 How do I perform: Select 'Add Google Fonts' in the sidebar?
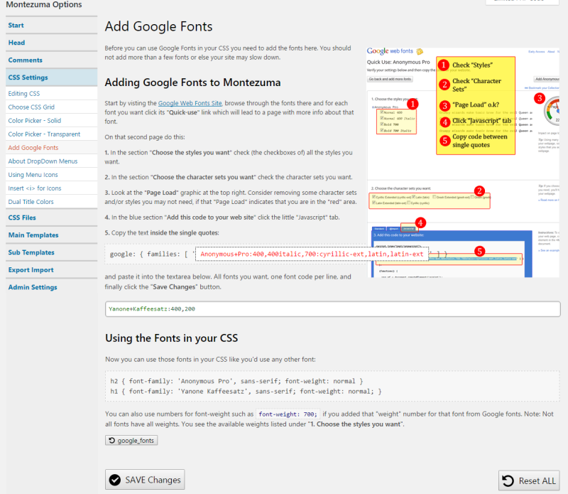32,149
